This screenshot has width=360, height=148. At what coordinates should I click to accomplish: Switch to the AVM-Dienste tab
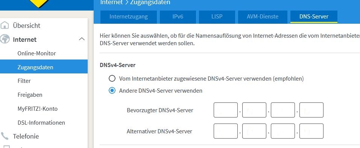tap(263, 17)
